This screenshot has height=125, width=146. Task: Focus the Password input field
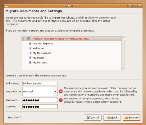tap(40, 100)
